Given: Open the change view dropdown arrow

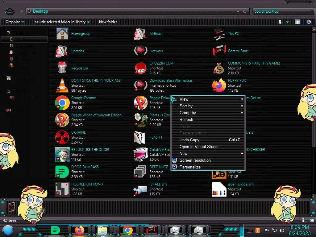Looking at the screenshot, I should (x=287, y=22).
